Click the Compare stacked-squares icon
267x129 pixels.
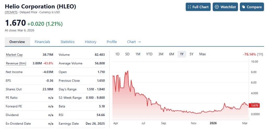pyautogui.click(x=244, y=7)
